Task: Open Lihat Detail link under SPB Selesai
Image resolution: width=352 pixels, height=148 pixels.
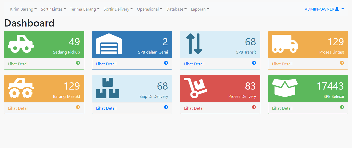Action: coord(282,108)
